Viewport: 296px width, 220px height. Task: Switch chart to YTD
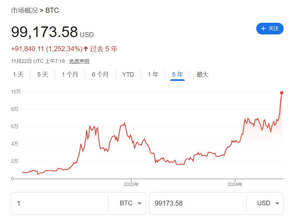coord(128,75)
